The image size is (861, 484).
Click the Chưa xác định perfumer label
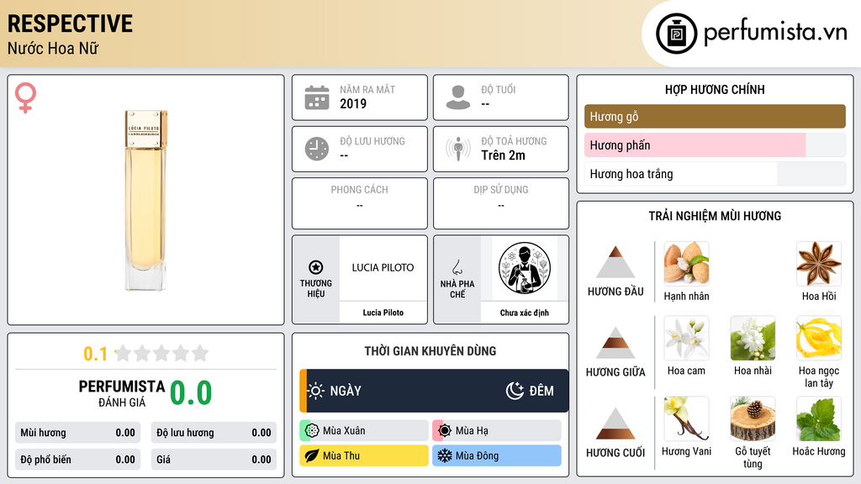(x=525, y=313)
